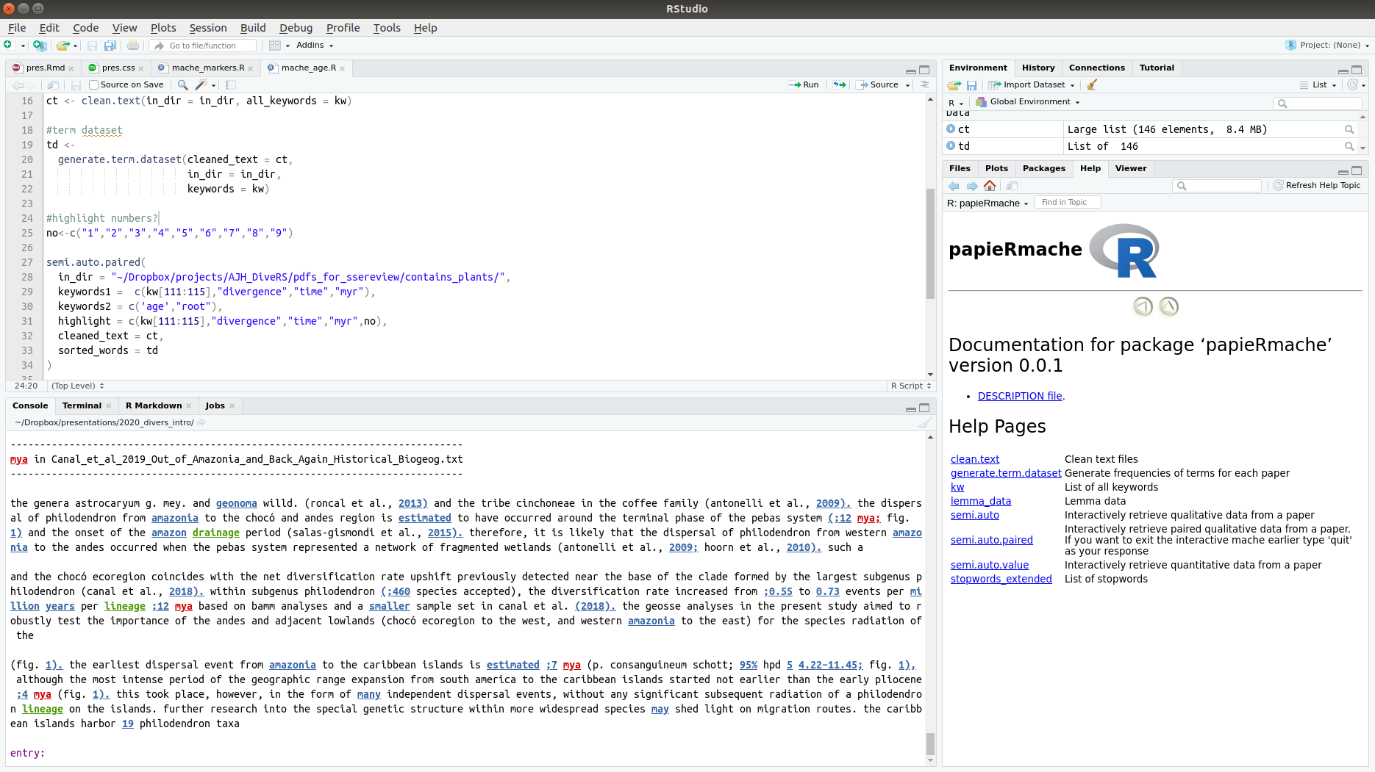The height and width of the screenshot is (772, 1375).
Task: Show editor in new window icon
Action: (53, 85)
